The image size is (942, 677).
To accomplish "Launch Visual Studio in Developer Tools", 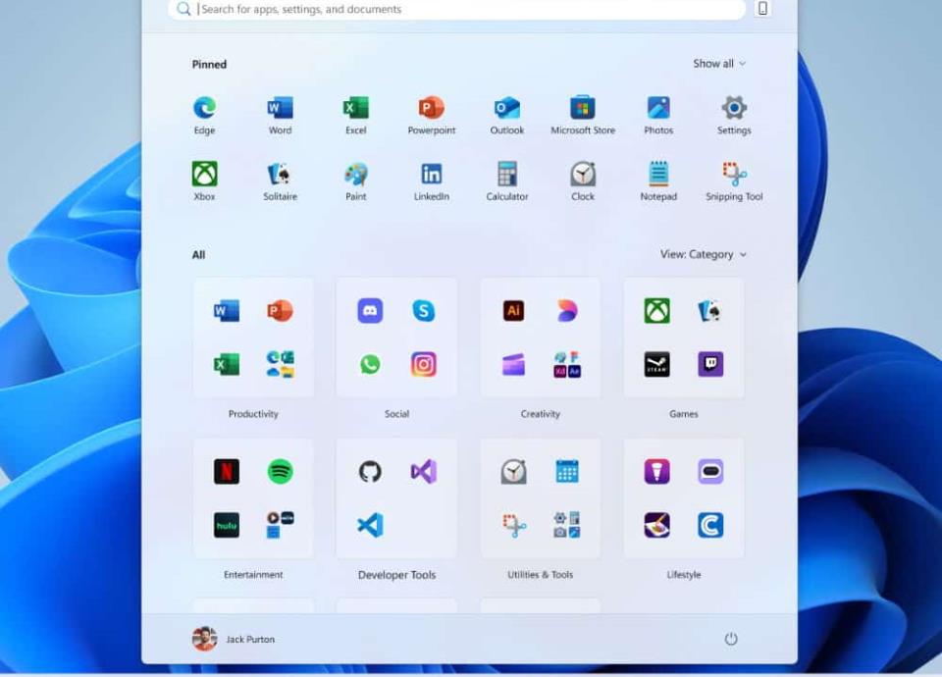I will click(424, 472).
